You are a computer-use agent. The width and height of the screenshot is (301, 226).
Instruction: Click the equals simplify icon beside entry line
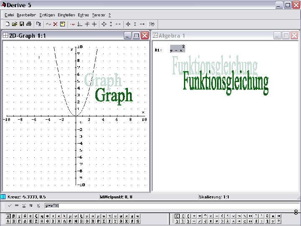pyautogui.click(x=17, y=205)
